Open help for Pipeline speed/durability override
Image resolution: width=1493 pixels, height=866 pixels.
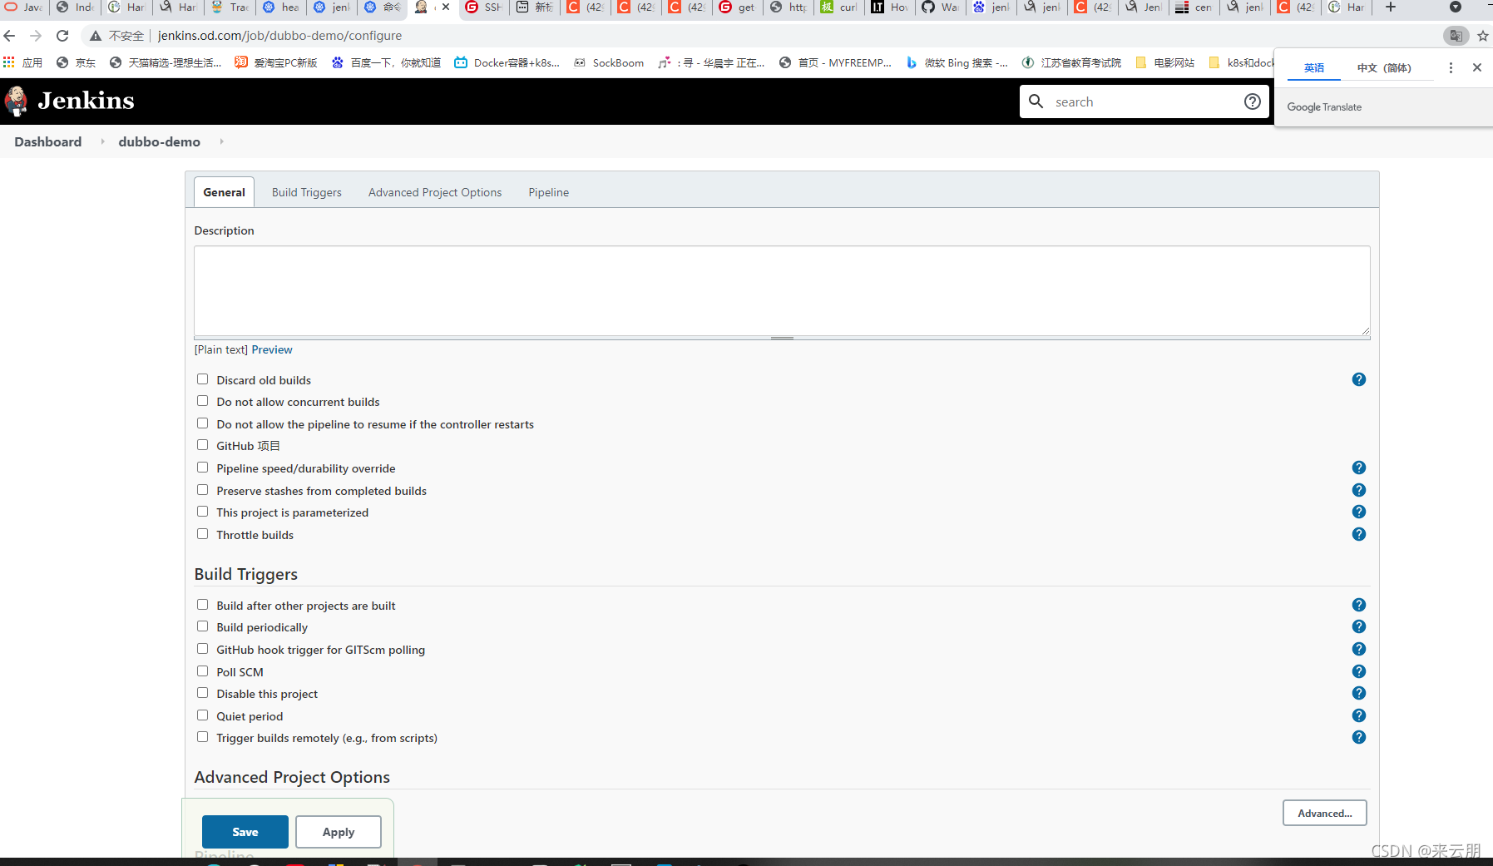click(1359, 468)
